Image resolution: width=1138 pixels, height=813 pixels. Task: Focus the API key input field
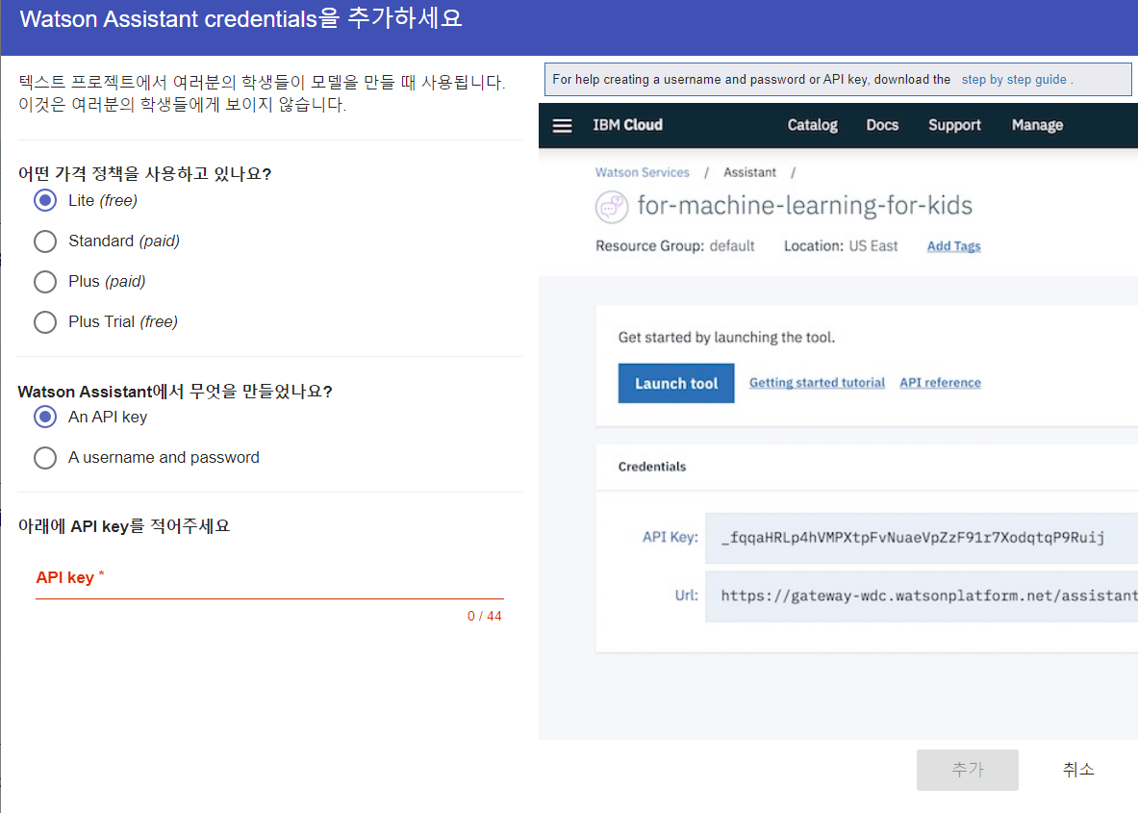269,580
